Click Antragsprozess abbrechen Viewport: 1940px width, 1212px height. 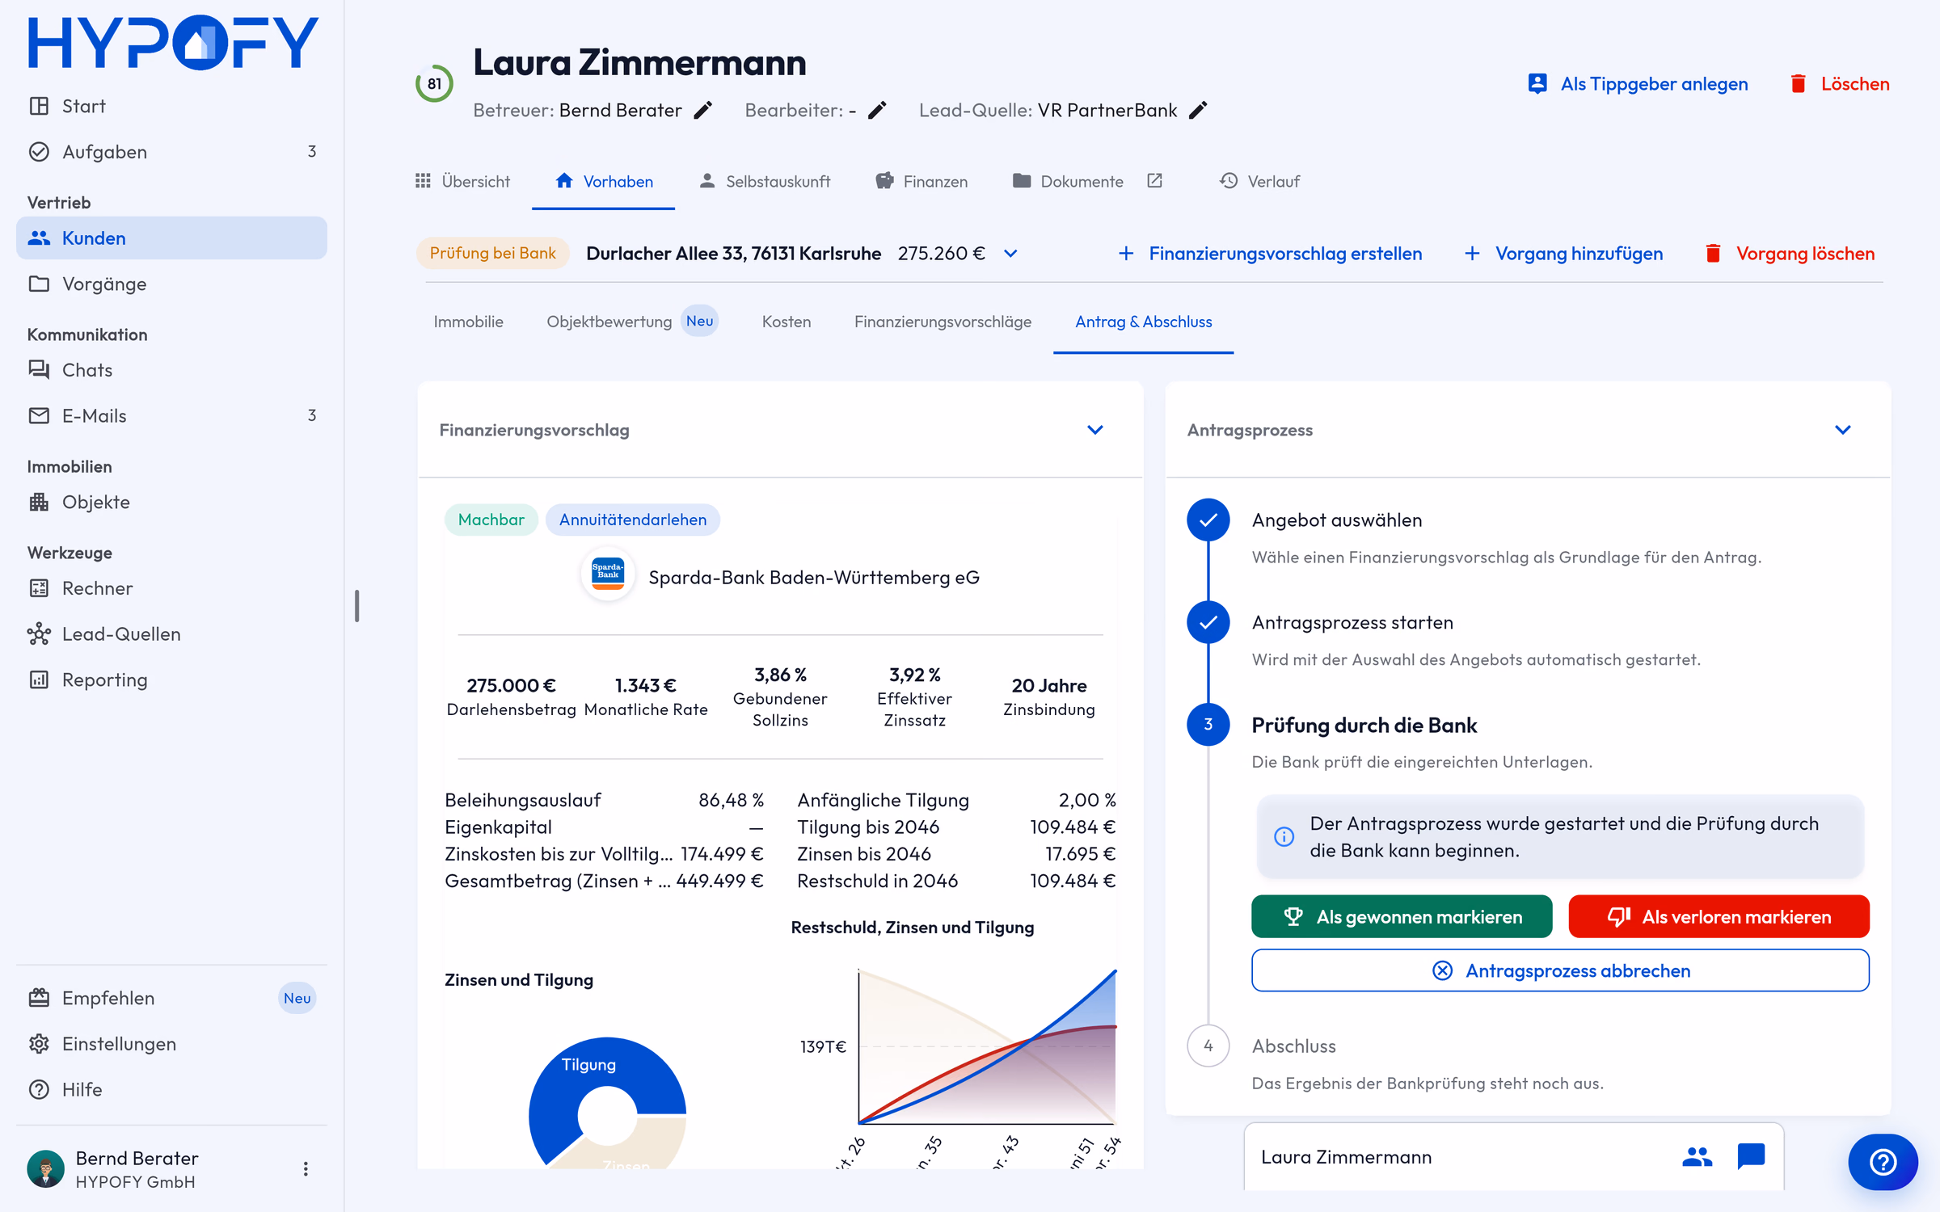click(1560, 970)
